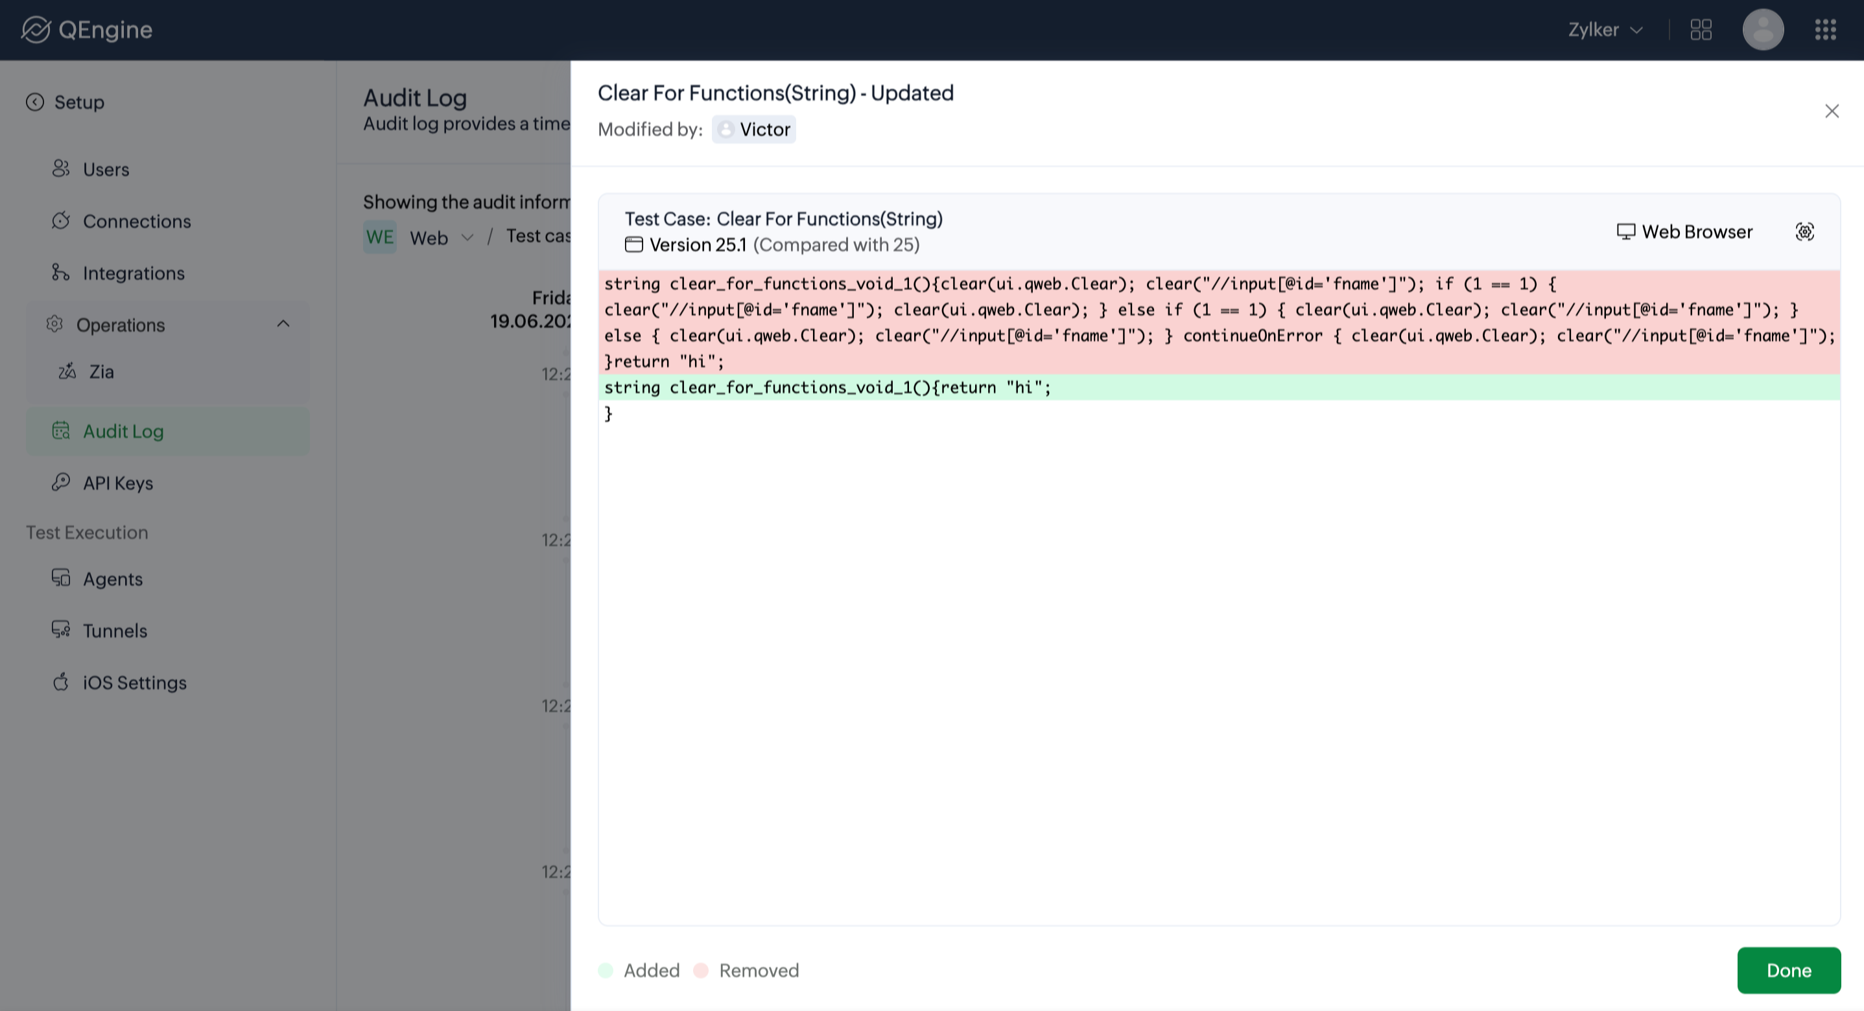Click the removed red code block
The width and height of the screenshot is (1864, 1011).
click(x=1220, y=323)
